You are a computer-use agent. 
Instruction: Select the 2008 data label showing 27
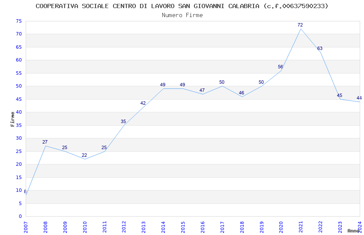coord(45,142)
